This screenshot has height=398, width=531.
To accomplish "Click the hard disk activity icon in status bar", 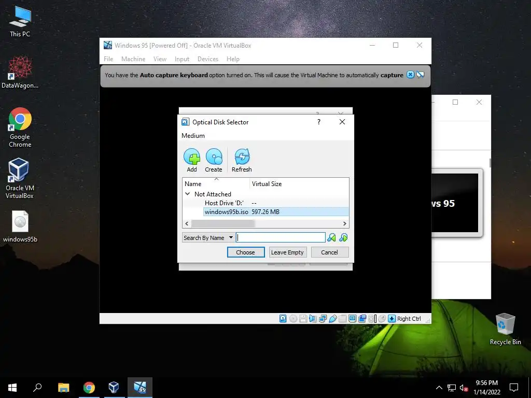I will point(283,319).
